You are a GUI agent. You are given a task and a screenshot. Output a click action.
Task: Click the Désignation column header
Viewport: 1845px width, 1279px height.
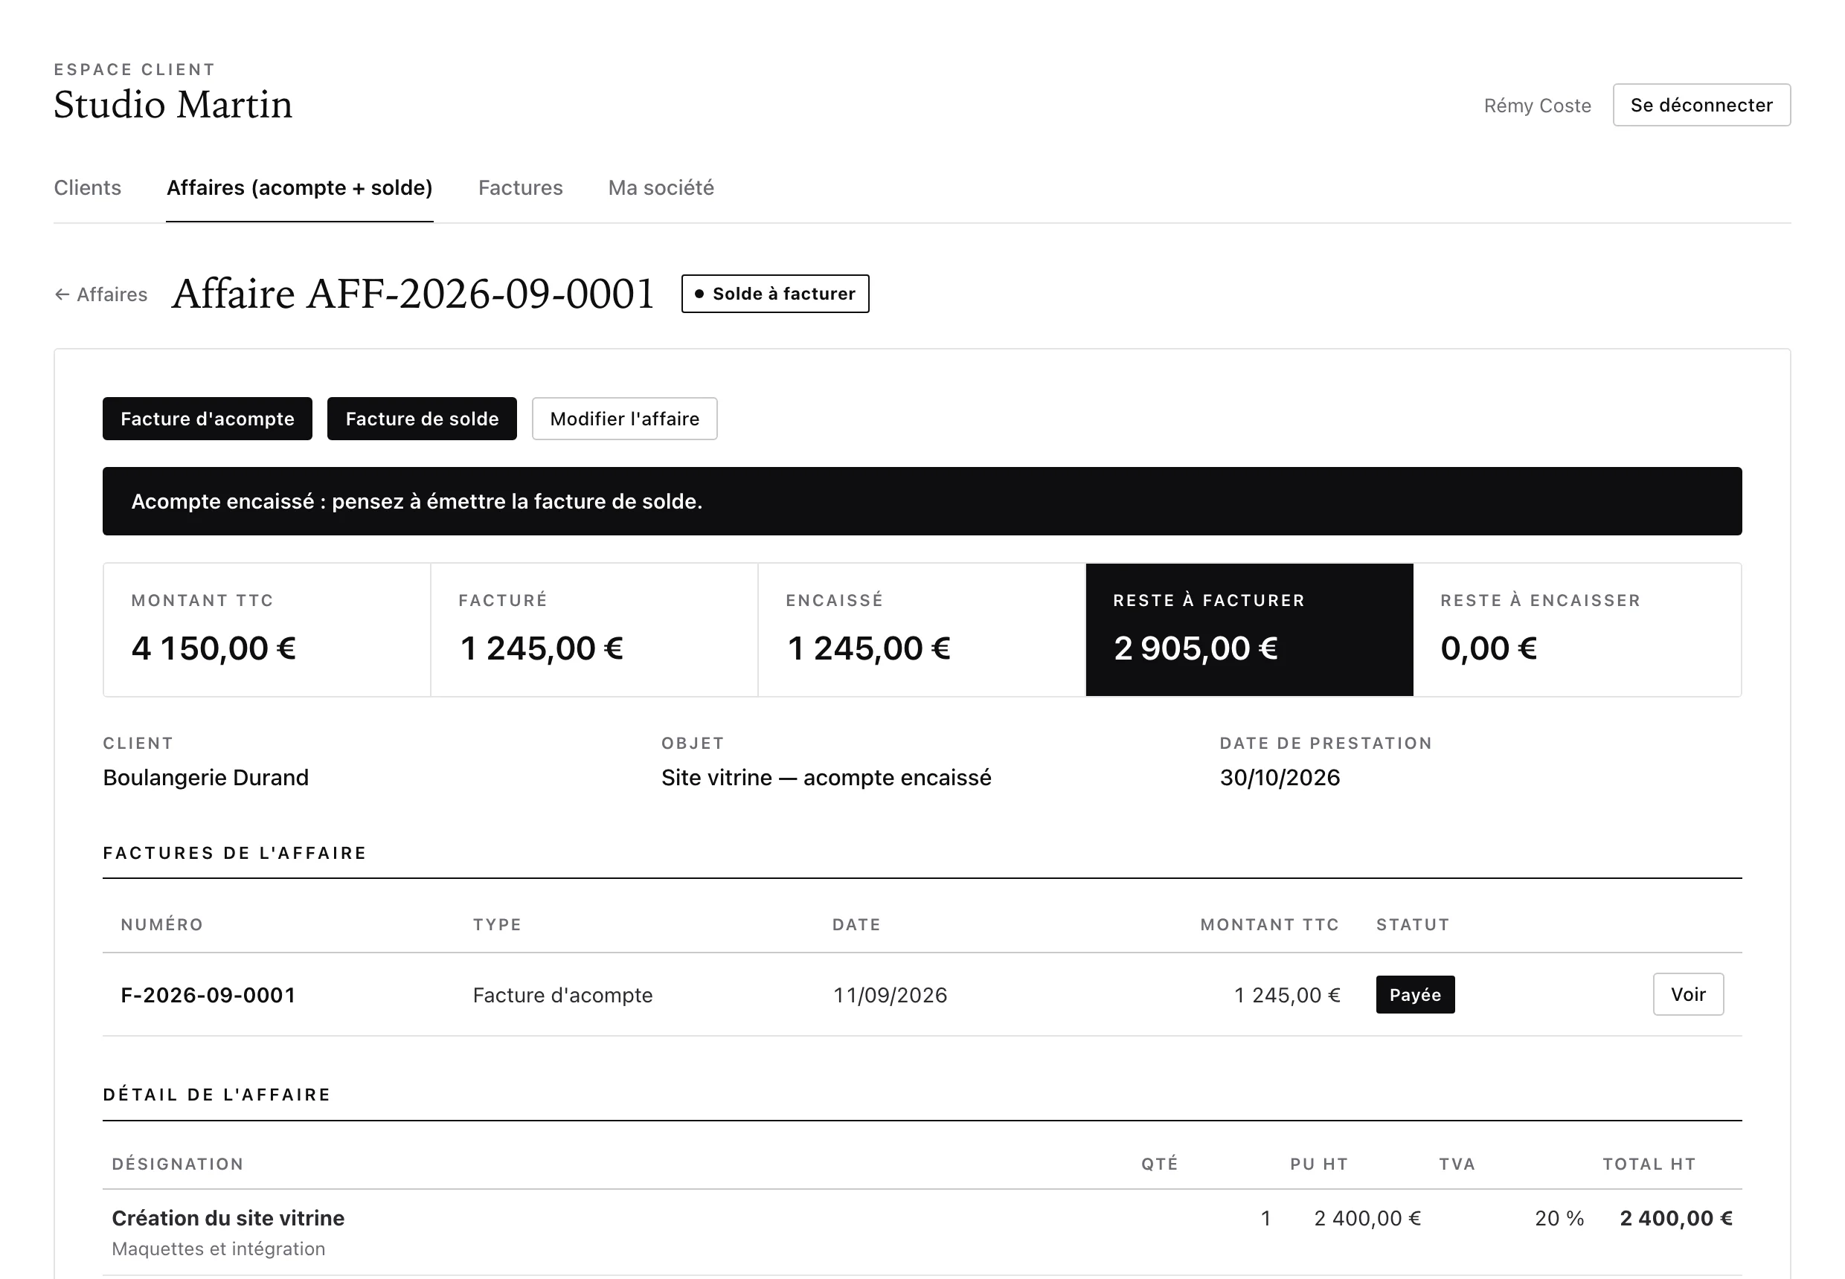point(177,1164)
